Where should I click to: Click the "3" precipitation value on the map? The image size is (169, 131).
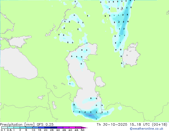pos(127,15)
